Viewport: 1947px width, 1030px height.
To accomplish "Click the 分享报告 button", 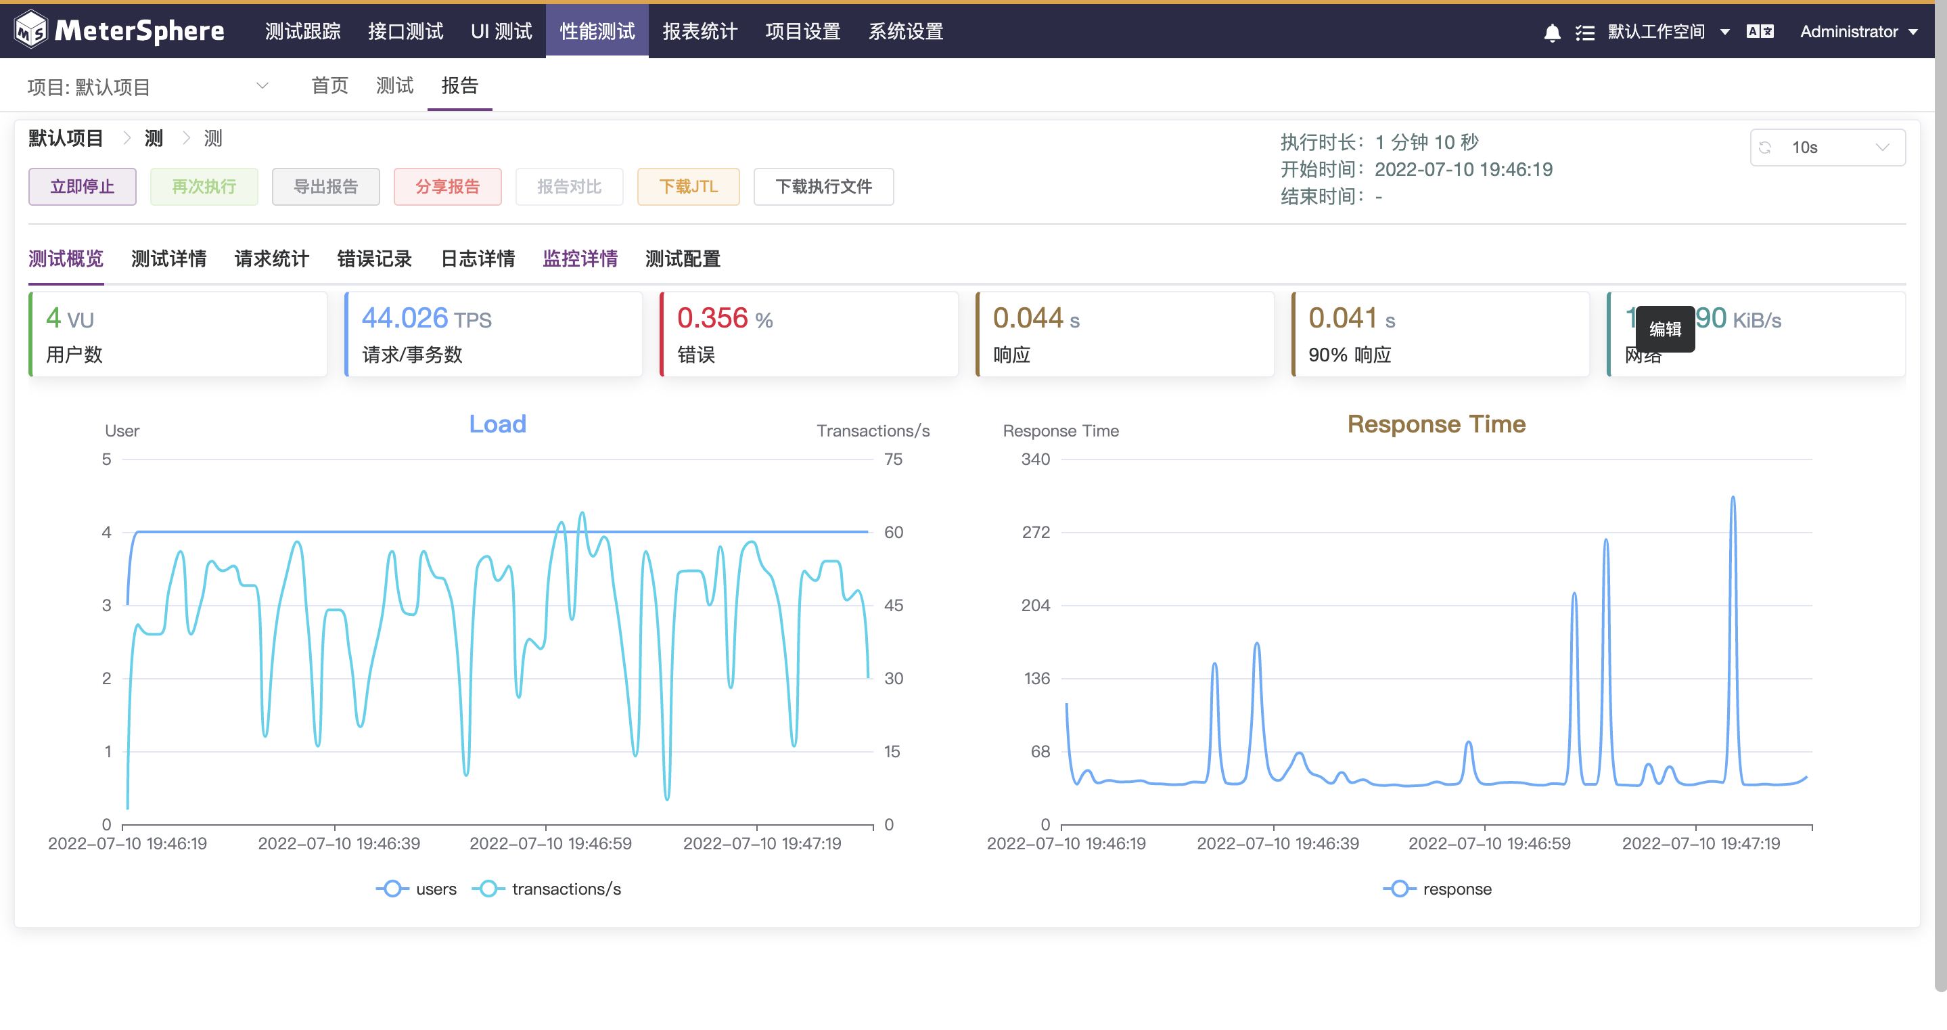I will coord(447,187).
